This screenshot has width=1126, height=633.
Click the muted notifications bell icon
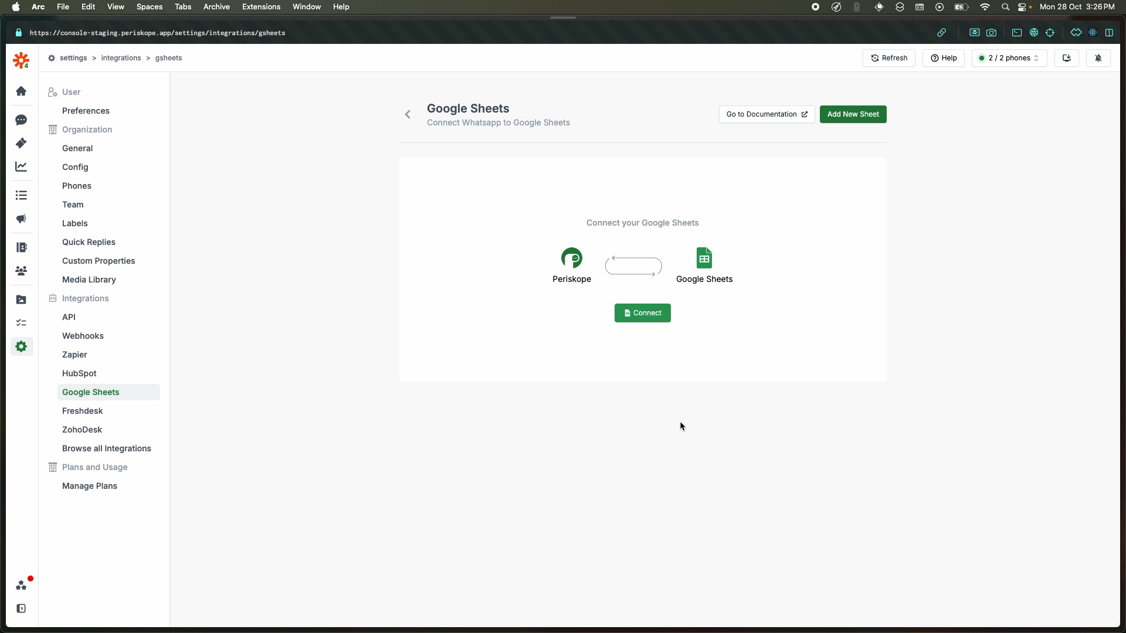point(1098,58)
